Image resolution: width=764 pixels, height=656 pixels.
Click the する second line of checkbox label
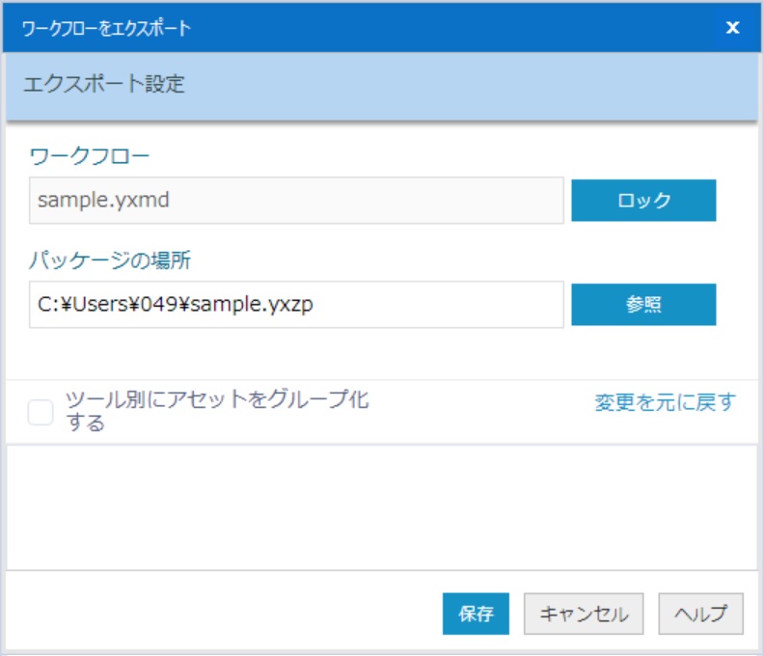pyautogui.click(x=85, y=423)
